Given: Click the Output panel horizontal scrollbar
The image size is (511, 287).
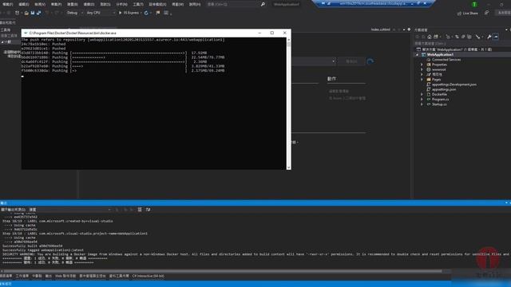Looking at the screenshot, I should click(223, 271).
